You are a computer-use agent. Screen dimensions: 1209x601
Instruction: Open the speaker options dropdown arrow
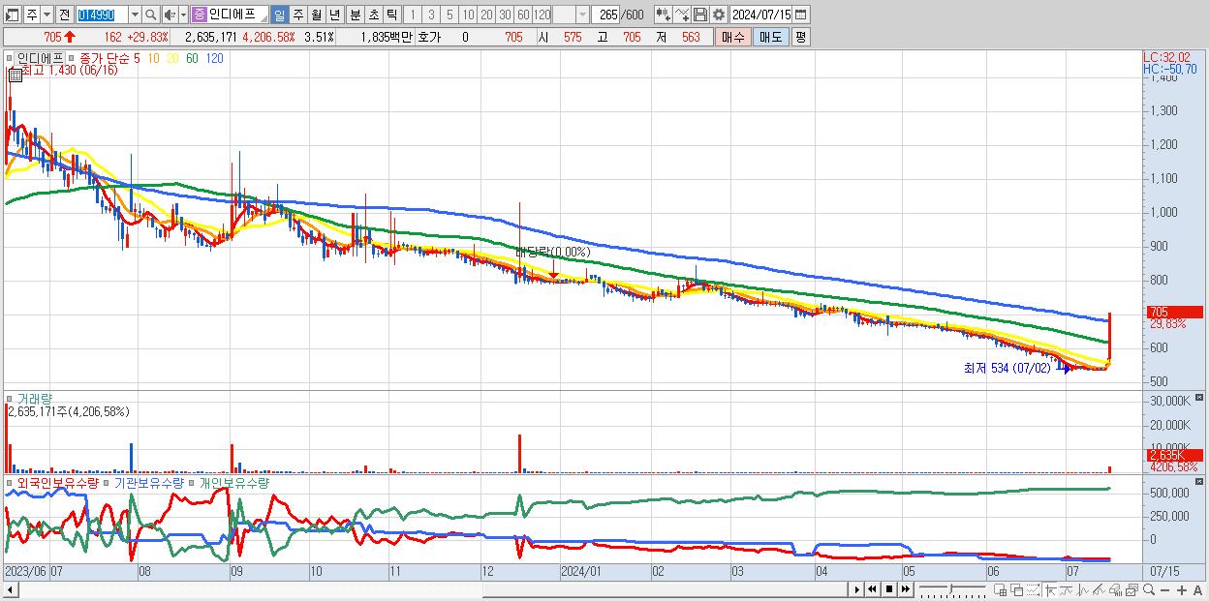183,15
